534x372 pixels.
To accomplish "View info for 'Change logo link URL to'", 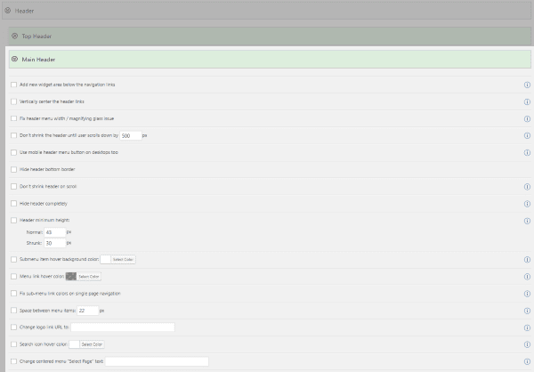I will point(527,328).
